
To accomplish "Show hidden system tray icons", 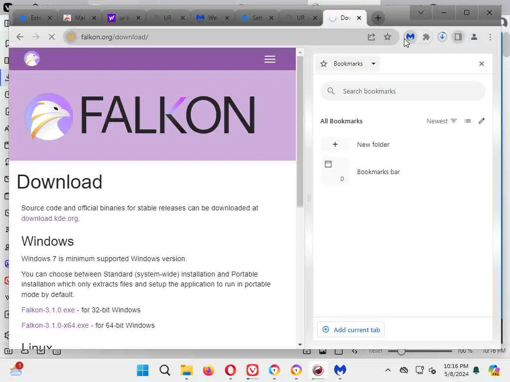I will (x=387, y=370).
